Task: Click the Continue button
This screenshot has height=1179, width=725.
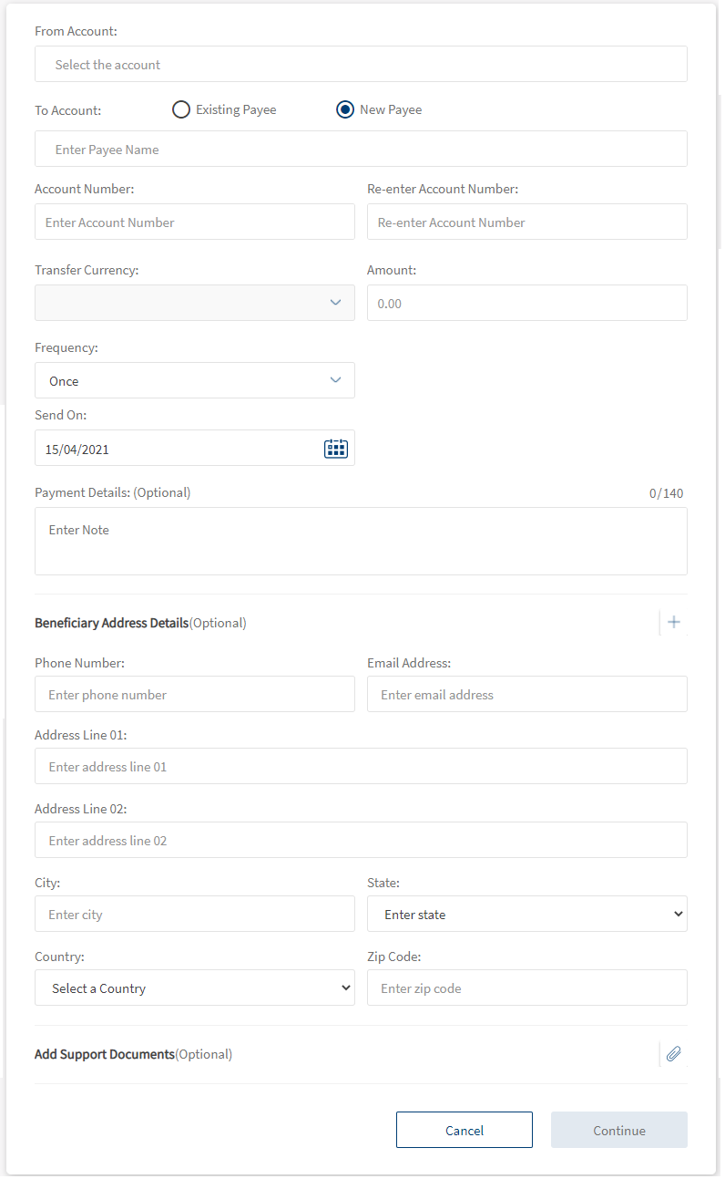Action: [618, 1130]
